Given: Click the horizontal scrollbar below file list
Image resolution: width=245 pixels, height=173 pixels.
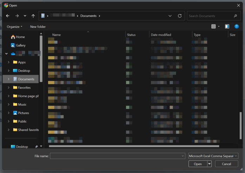Looking at the screenshot, I should [x=134, y=146].
